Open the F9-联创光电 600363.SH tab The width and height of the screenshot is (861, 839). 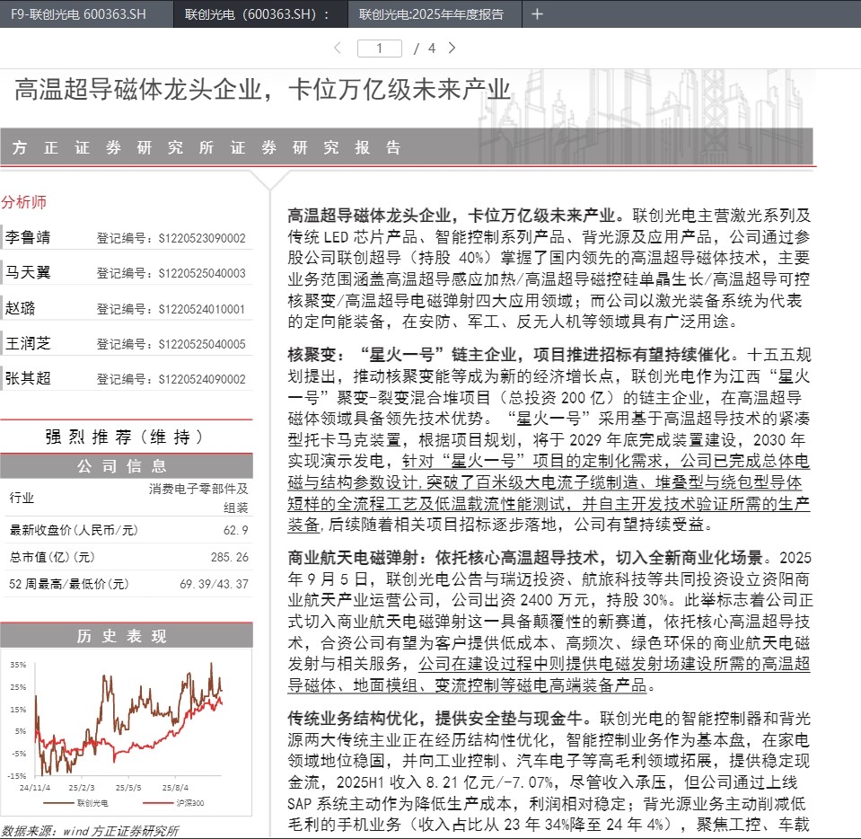(x=78, y=14)
